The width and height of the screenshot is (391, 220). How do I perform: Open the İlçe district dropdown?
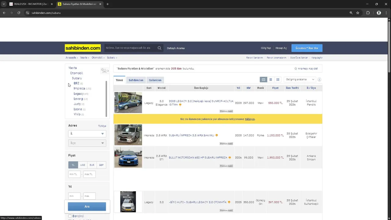pos(87,143)
